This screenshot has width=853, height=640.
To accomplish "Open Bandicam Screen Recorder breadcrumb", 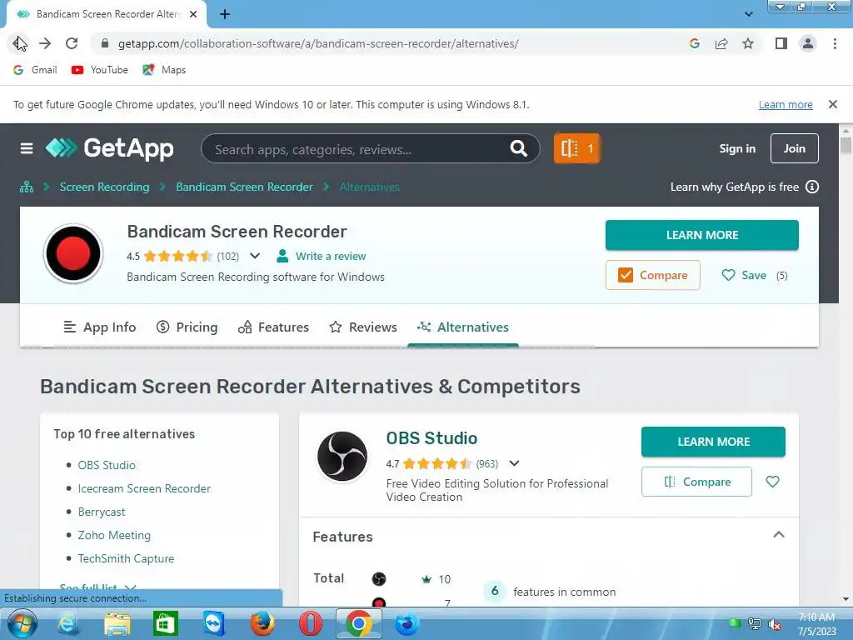I will tap(244, 187).
